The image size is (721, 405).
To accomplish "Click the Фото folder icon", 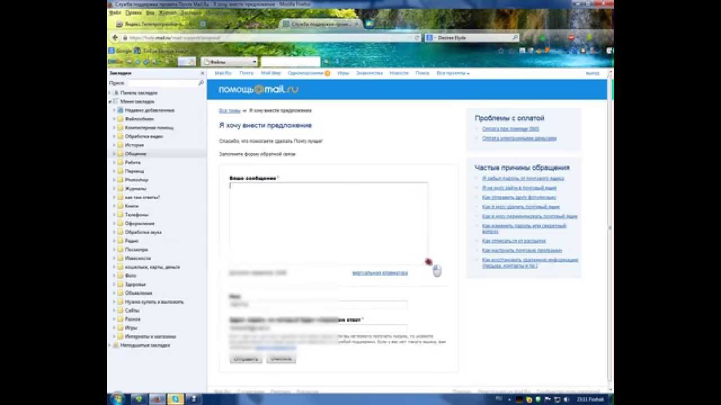I will pyautogui.click(x=120, y=276).
